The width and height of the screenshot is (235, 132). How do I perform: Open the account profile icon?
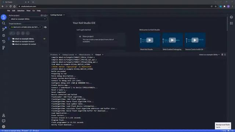(4, 115)
